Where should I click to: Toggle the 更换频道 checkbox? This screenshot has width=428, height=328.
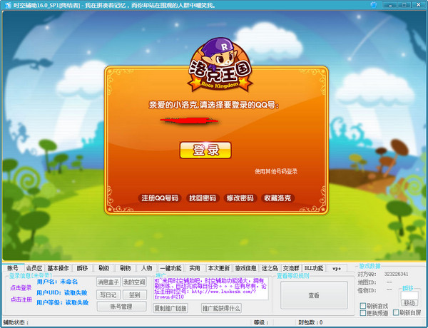tap(363, 313)
